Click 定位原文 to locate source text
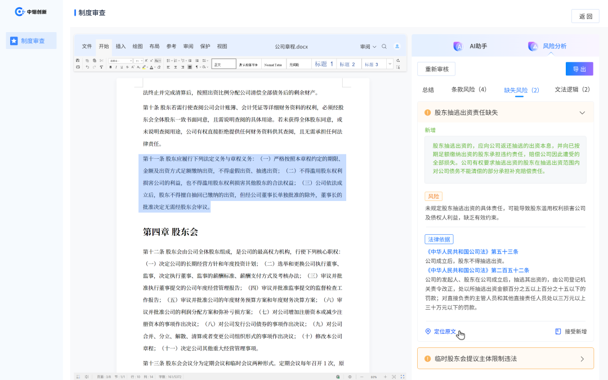 coord(441,332)
